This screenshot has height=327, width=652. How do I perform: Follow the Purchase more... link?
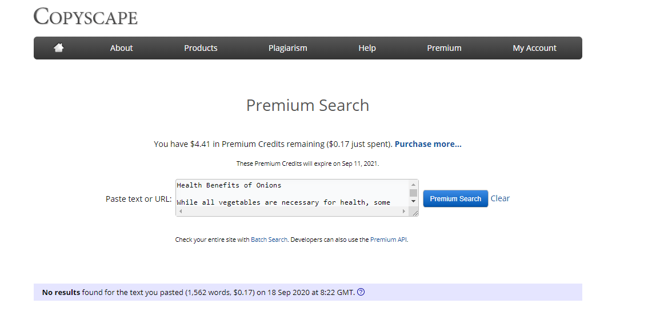tap(428, 144)
